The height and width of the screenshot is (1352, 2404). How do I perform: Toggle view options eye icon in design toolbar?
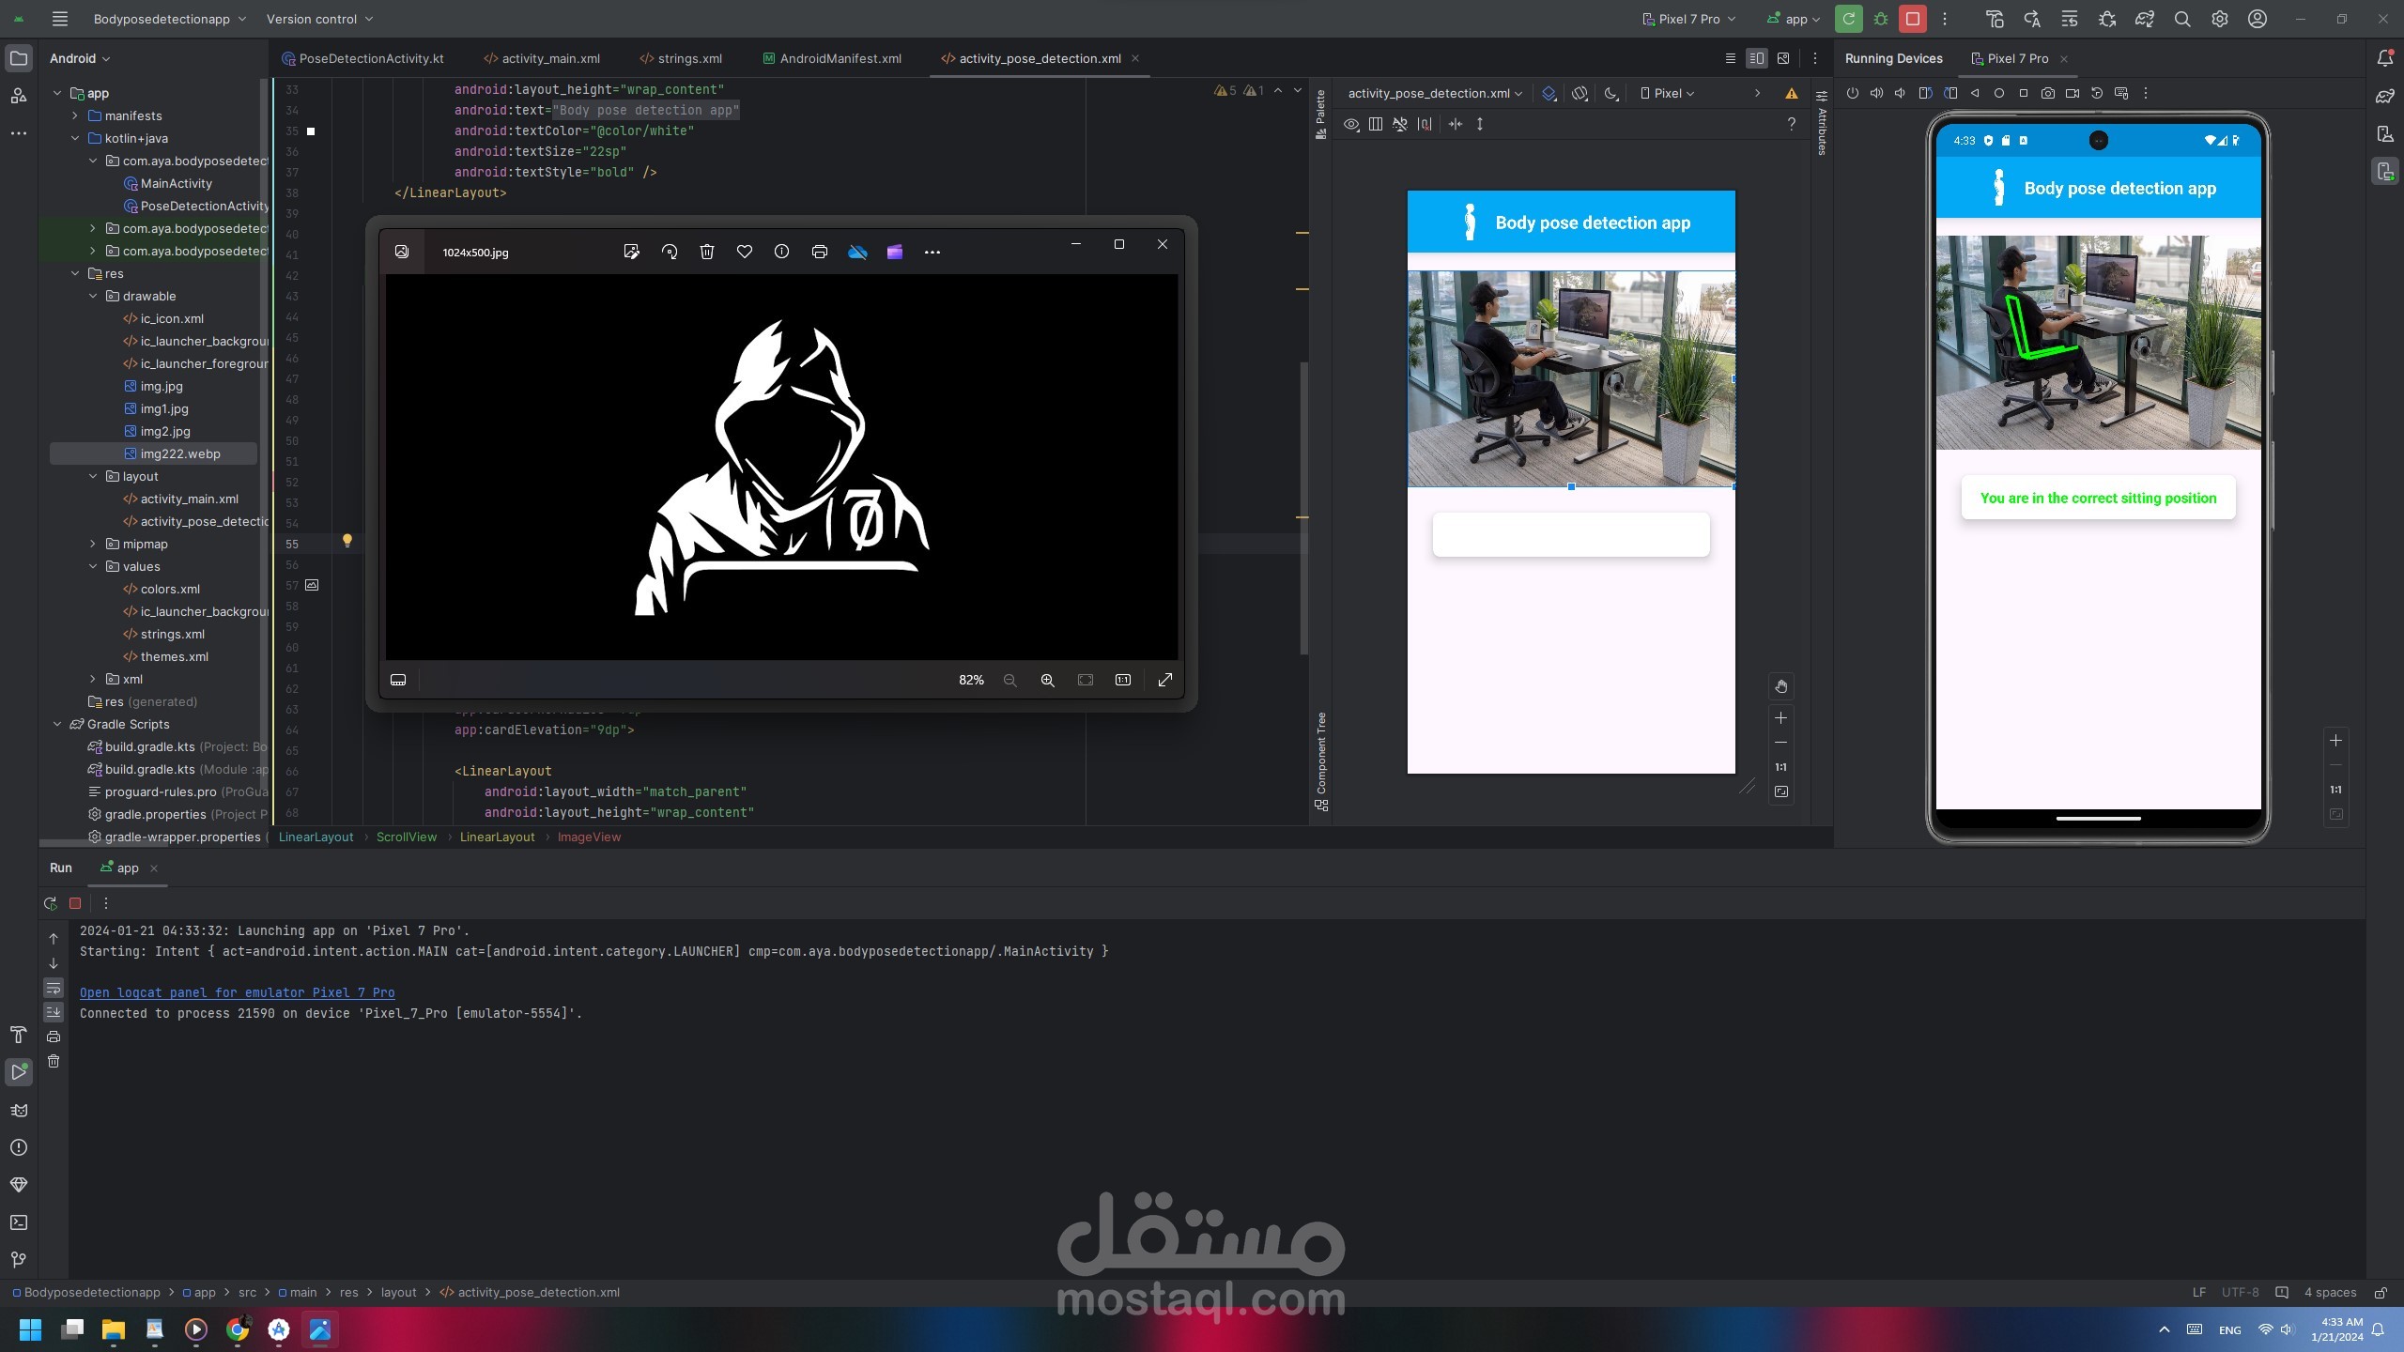1352,124
